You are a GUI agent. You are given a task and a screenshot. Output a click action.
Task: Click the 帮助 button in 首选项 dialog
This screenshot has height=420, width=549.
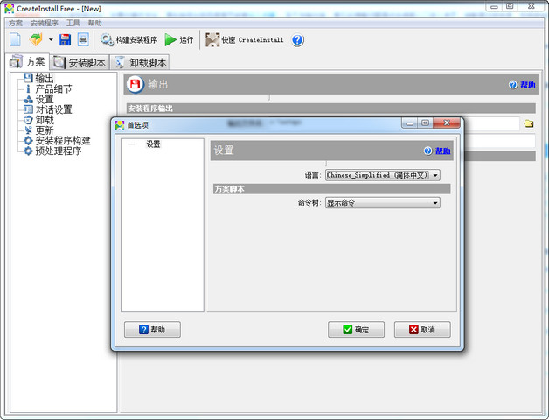pos(152,330)
